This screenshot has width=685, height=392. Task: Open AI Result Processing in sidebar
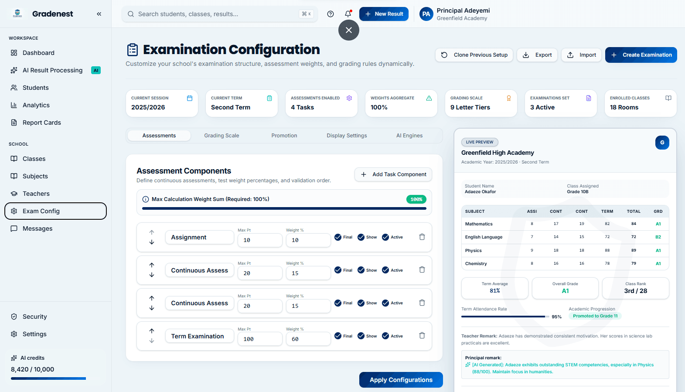(55, 70)
